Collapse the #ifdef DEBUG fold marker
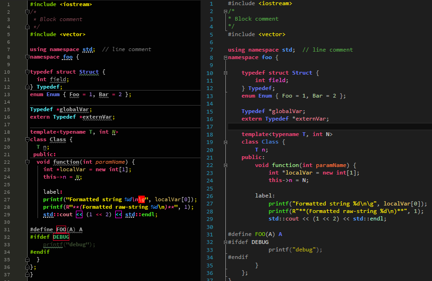Image resolution: width=432 pixels, height=281 pixels. click(225, 242)
